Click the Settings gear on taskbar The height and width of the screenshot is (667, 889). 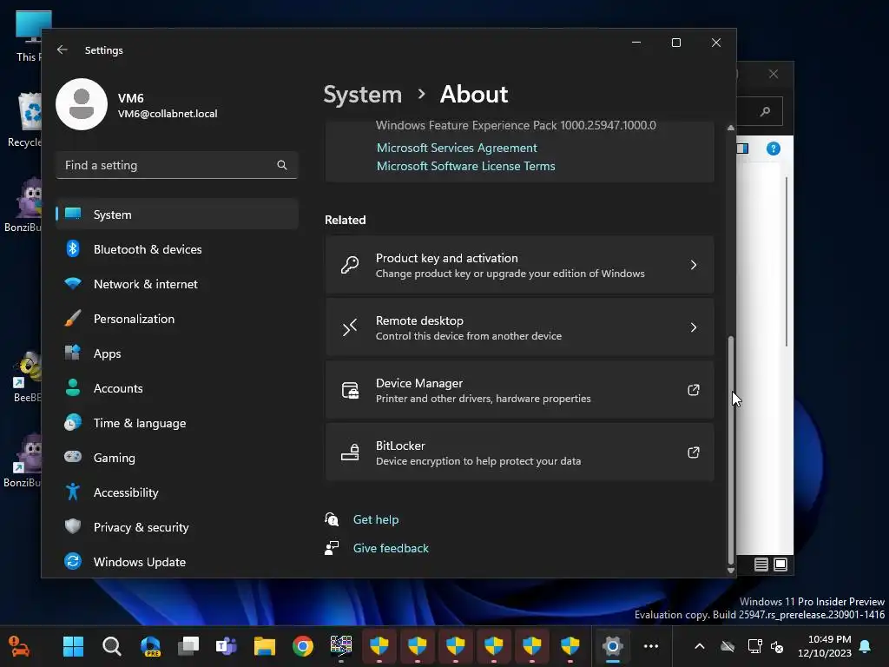point(613,646)
